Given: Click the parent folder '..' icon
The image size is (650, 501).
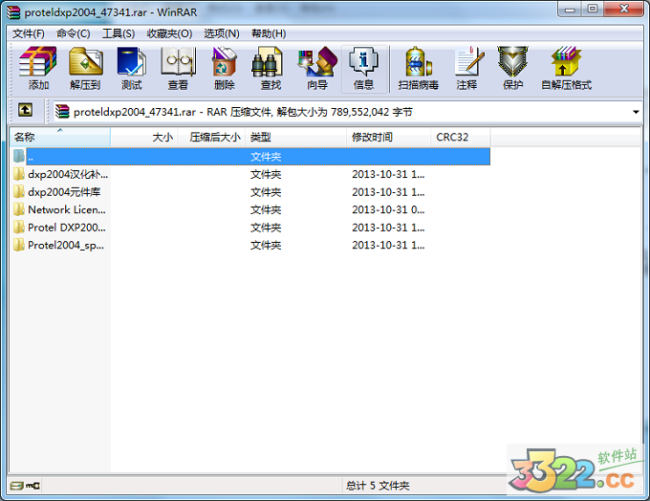Looking at the screenshot, I should 19,157.
